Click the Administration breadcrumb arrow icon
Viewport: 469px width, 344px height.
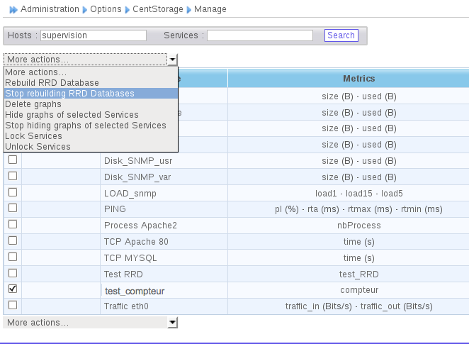pos(13,9)
